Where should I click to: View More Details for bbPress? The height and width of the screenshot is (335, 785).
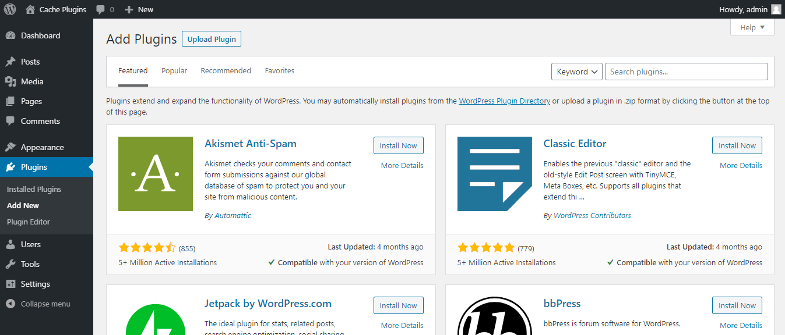(741, 325)
